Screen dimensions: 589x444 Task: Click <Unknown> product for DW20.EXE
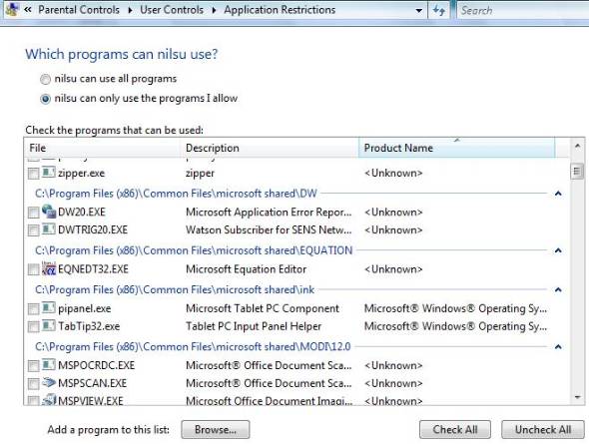393,213
